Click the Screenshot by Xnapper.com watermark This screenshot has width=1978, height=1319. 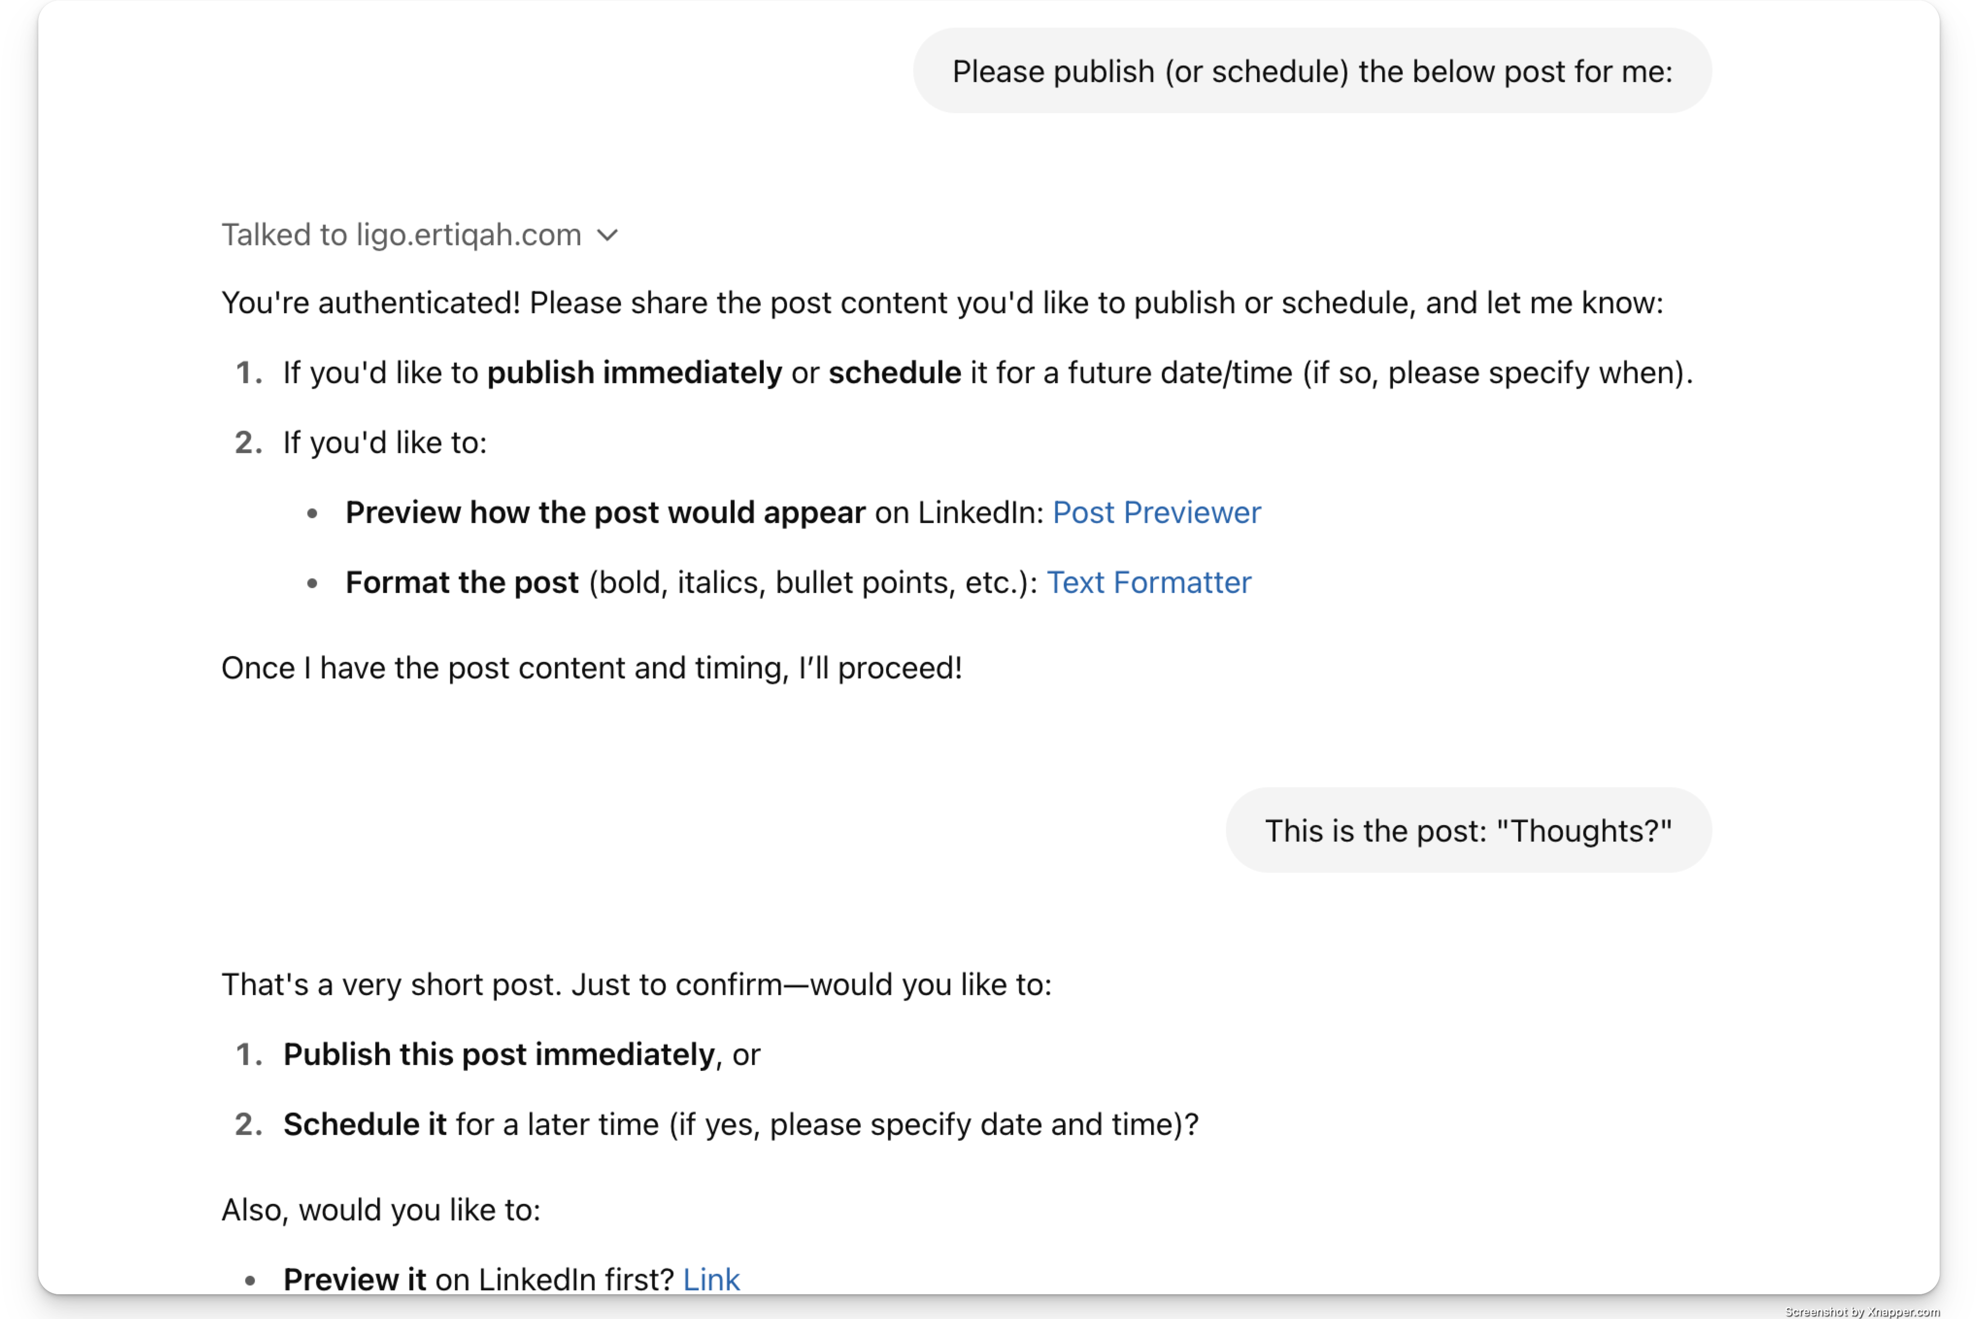click(1862, 1311)
